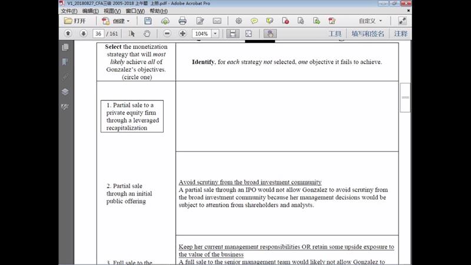
Task: Click the page with red badge icon
Action: tap(286, 21)
